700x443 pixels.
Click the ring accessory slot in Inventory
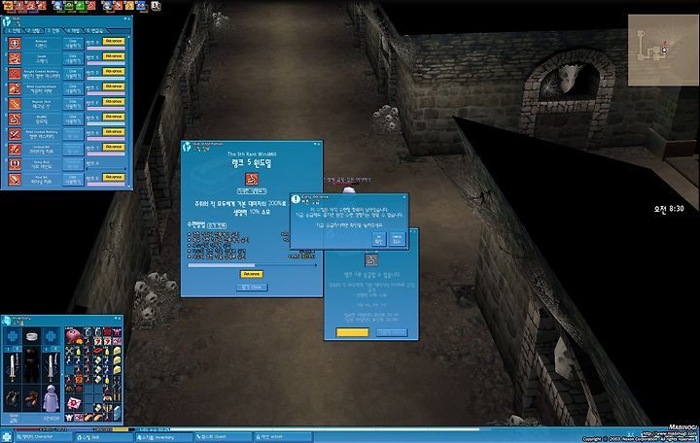31,336
